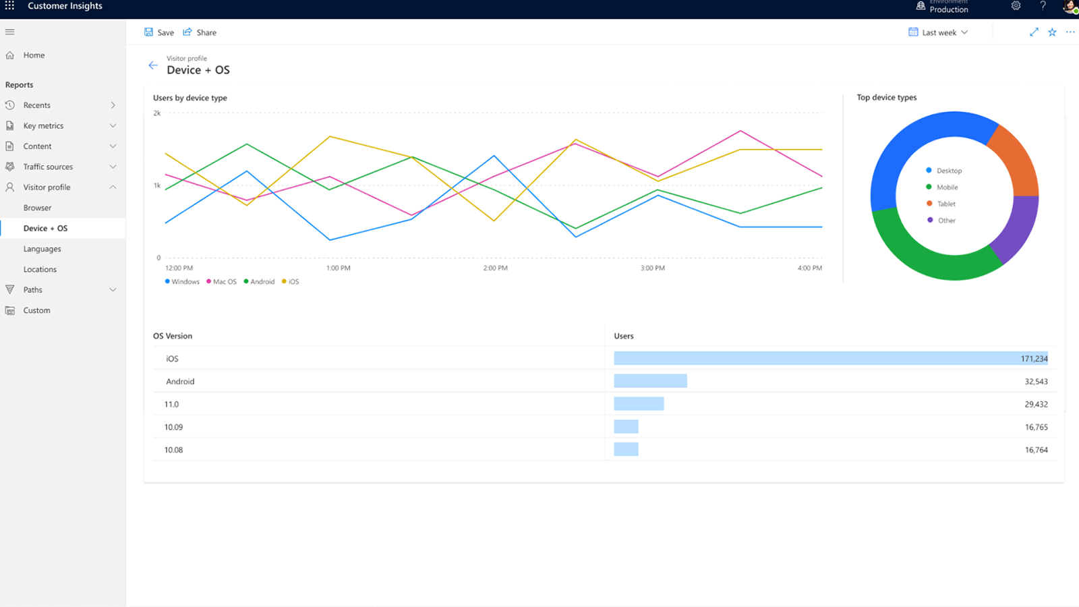
Task: Click the Environment Production icon
Action: click(x=921, y=5)
